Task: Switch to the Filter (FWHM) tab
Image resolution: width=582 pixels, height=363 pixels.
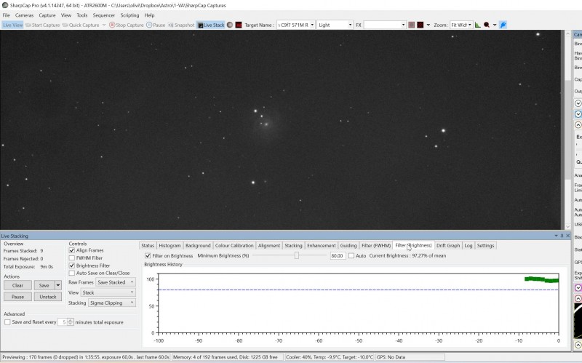Action: [376, 246]
